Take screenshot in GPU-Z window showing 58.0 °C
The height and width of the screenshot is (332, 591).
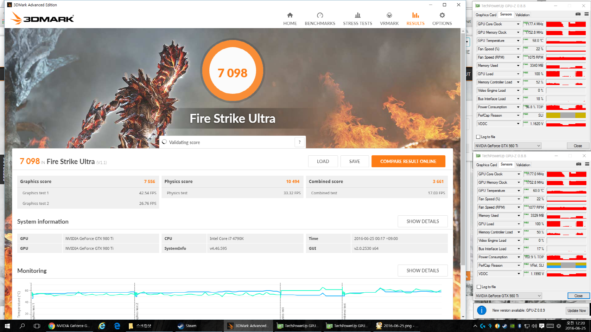[x=578, y=14]
